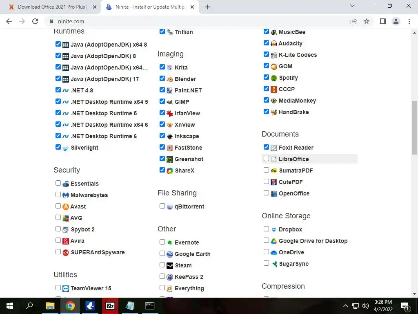Click the Dropbox icon
Viewport: 418px width, 314px height.
click(274, 230)
